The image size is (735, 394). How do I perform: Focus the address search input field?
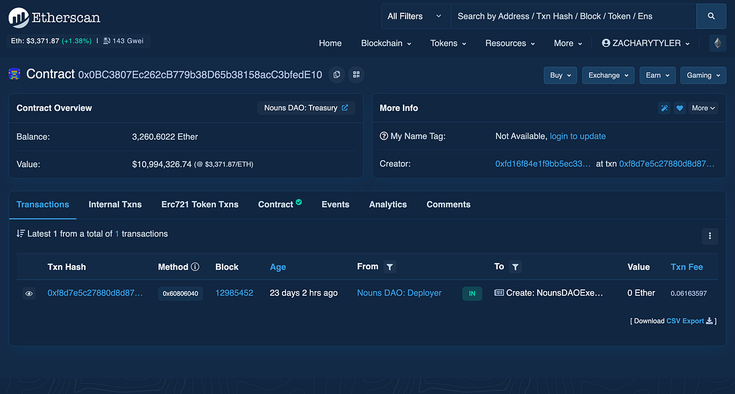[573, 16]
